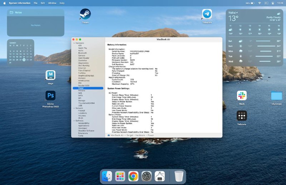Select the Slack desktop icon
This screenshot has height=185, width=286.
coord(242,95)
